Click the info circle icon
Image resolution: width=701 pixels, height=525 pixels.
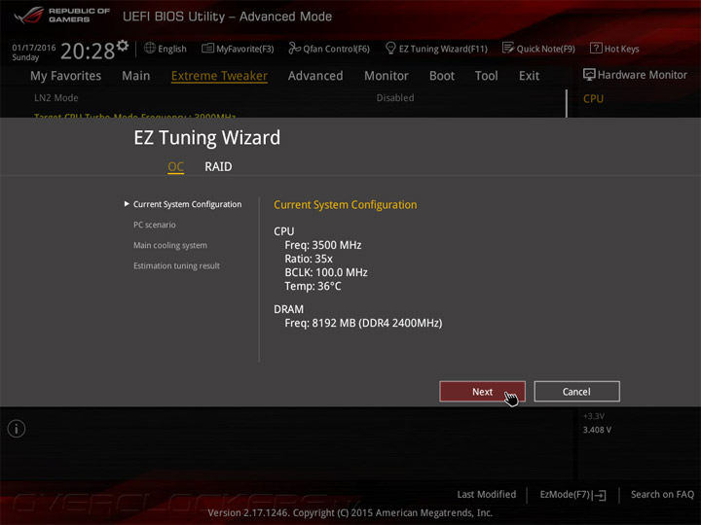click(17, 429)
